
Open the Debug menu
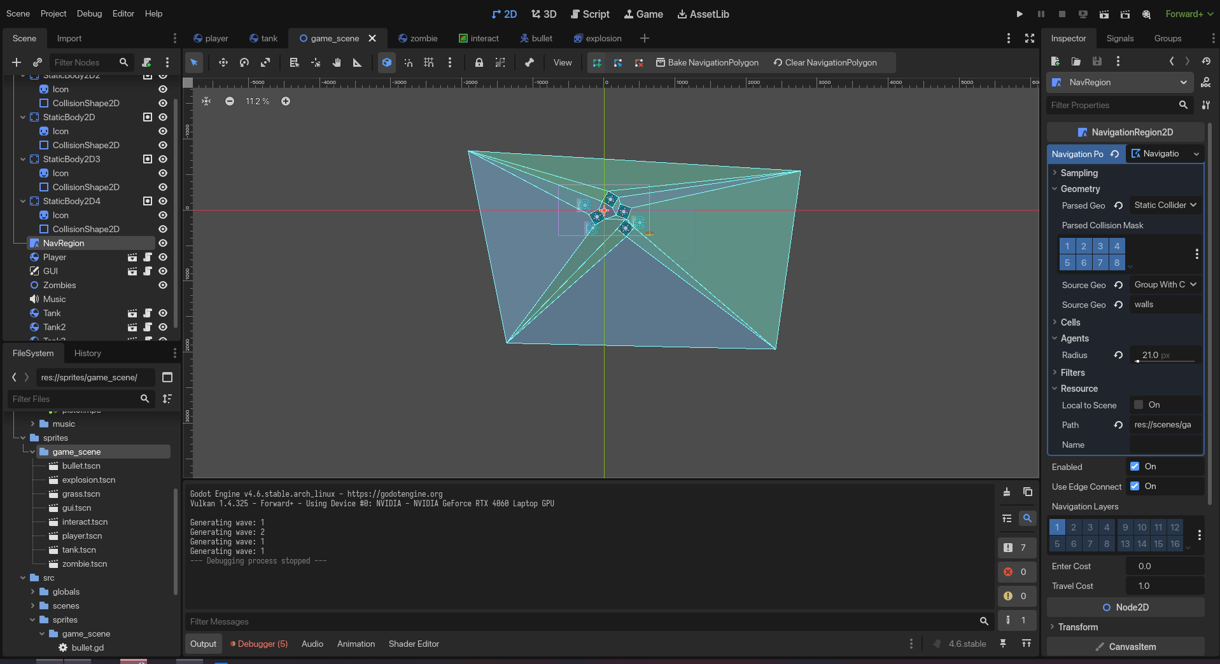pyautogui.click(x=89, y=13)
